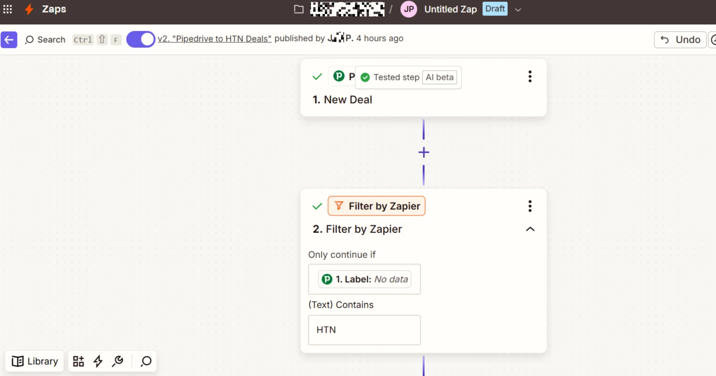This screenshot has height=376, width=716.
Task: Click the Undo button
Action: (680, 39)
